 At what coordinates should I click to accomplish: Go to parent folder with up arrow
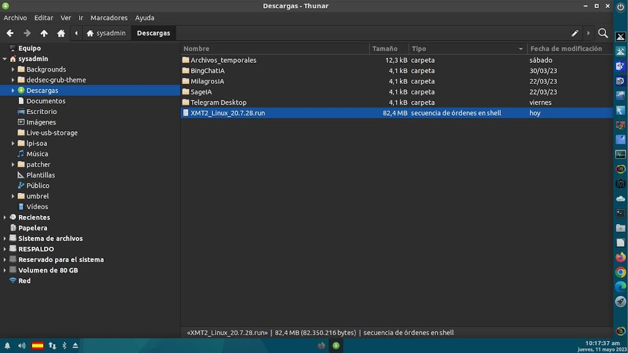point(44,33)
